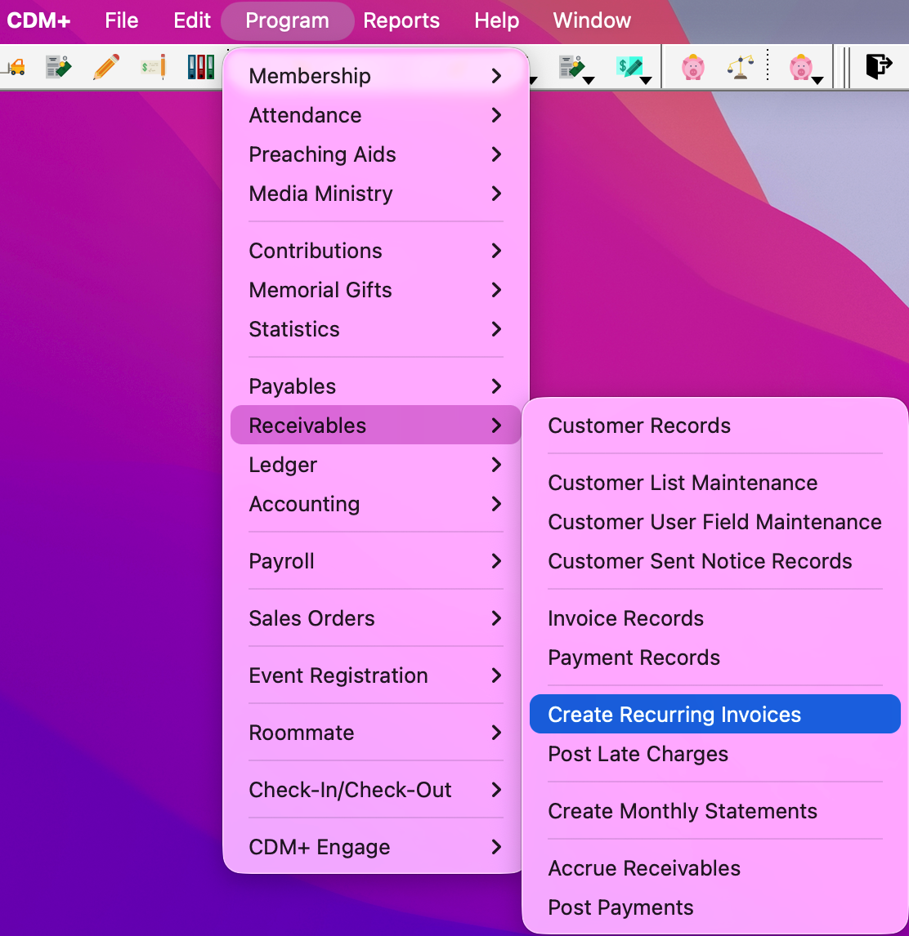
Task: Choose Create Recurring Invoices
Action: tap(714, 715)
